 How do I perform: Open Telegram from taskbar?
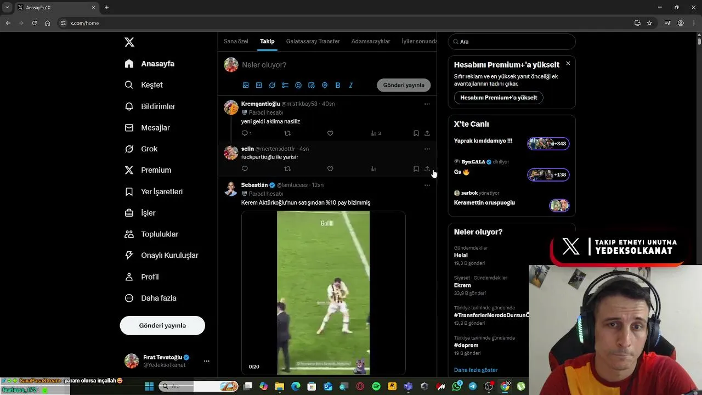(473, 387)
